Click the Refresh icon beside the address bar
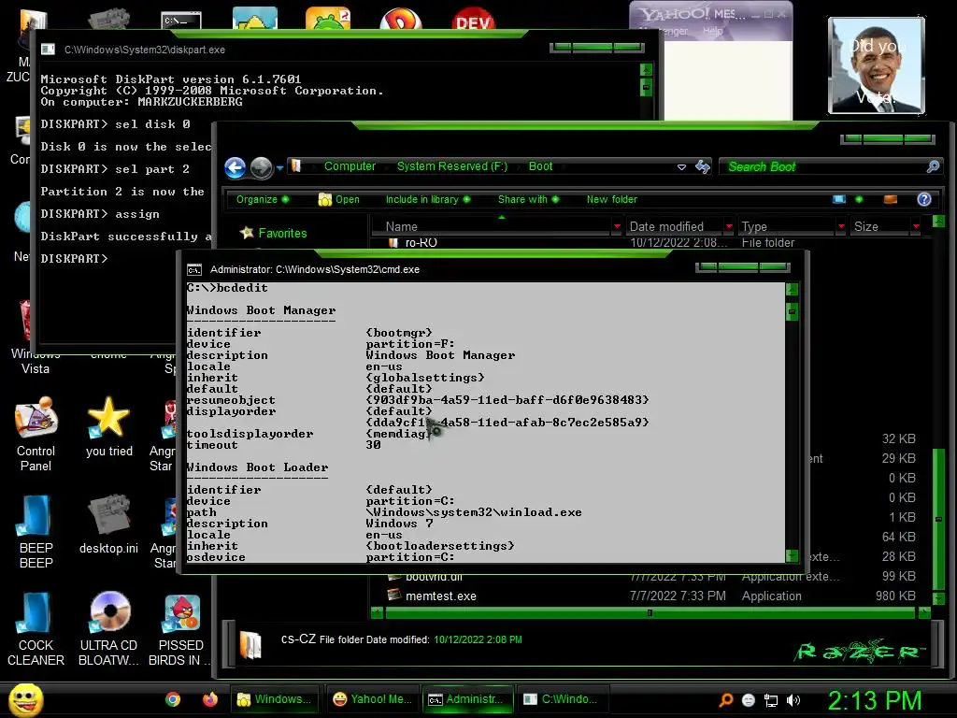The width and height of the screenshot is (957, 718). (x=703, y=166)
